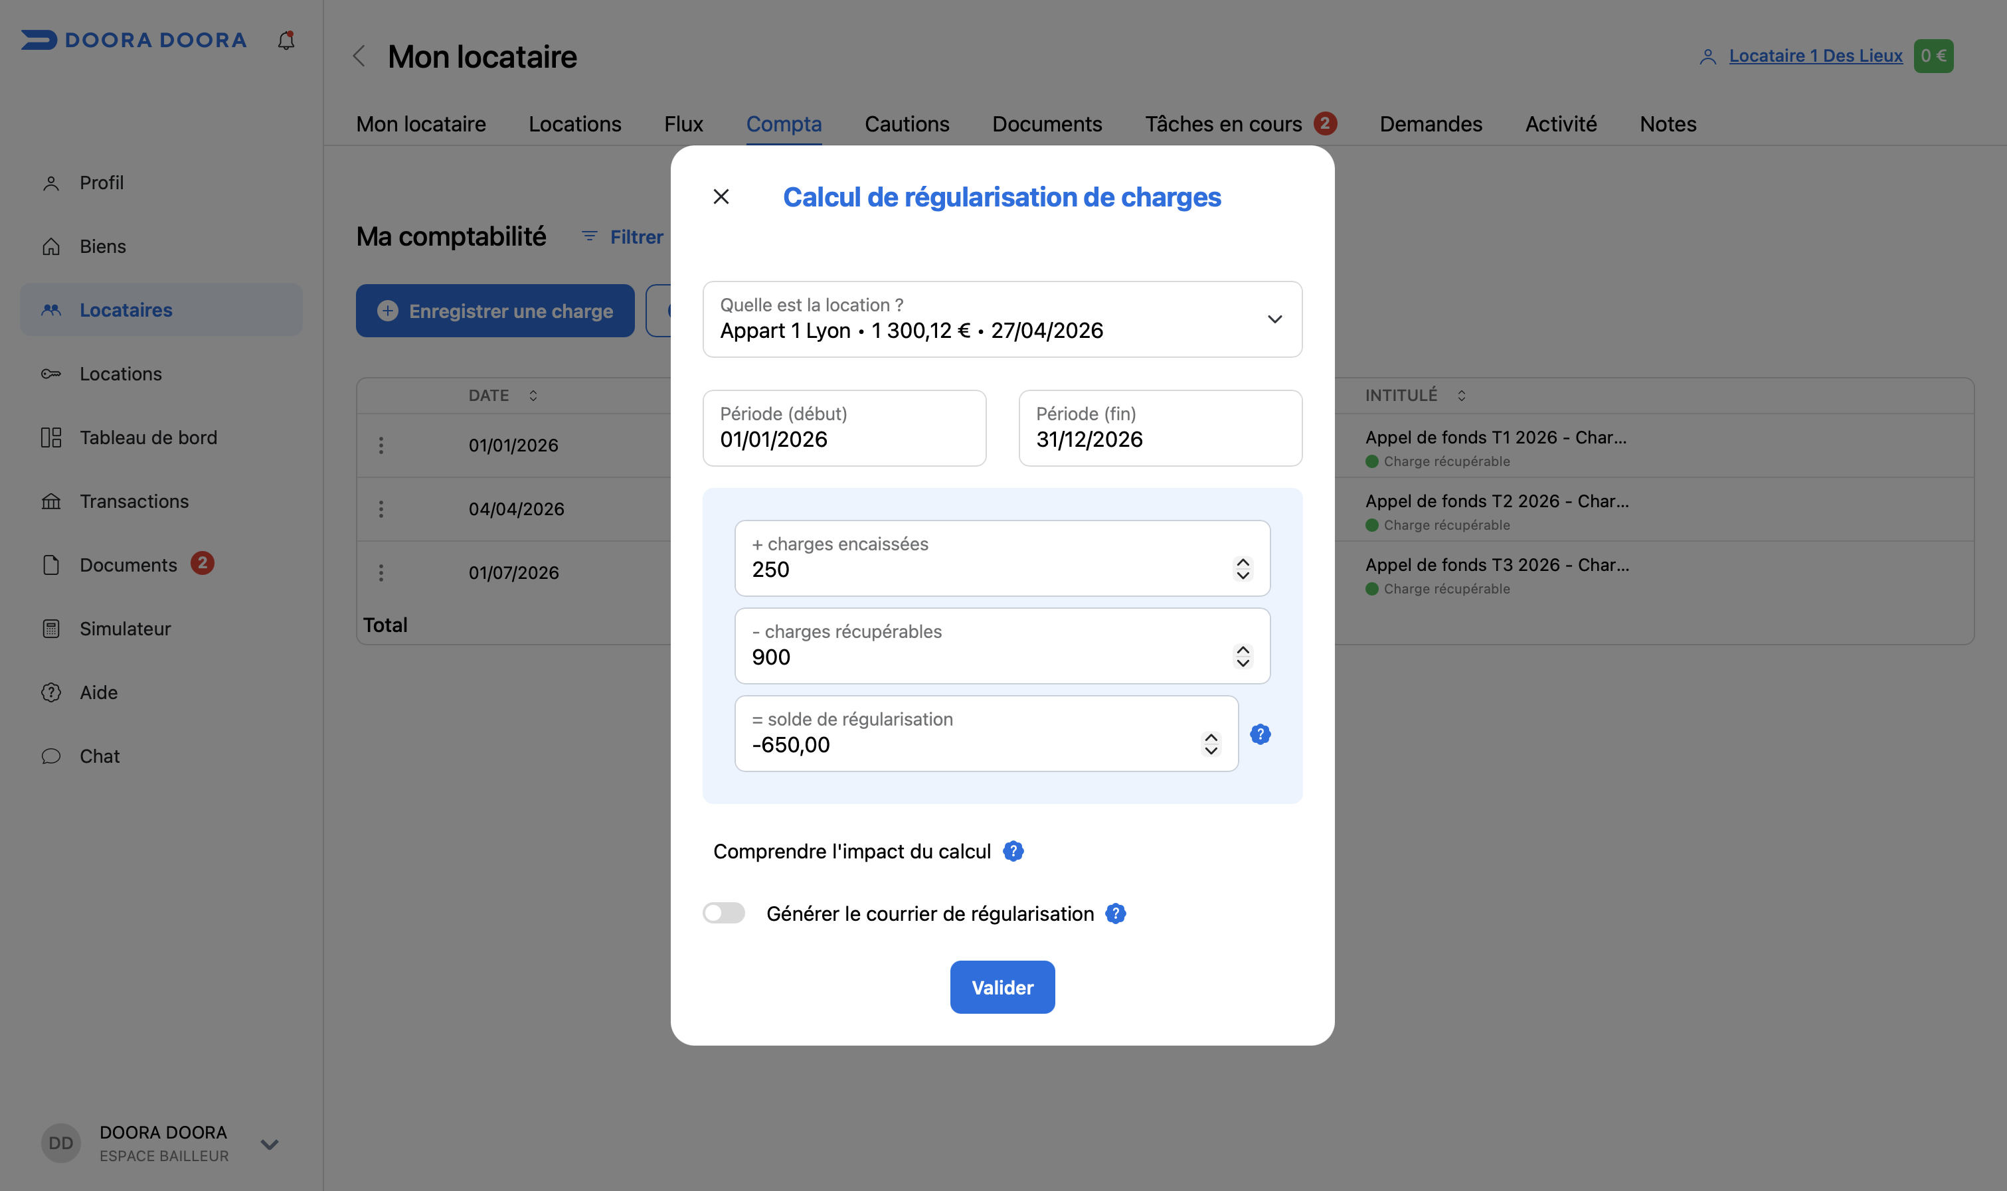This screenshot has width=2007, height=1191.
Task: Open row menu for 01/01/2026 entry
Action: point(381,445)
